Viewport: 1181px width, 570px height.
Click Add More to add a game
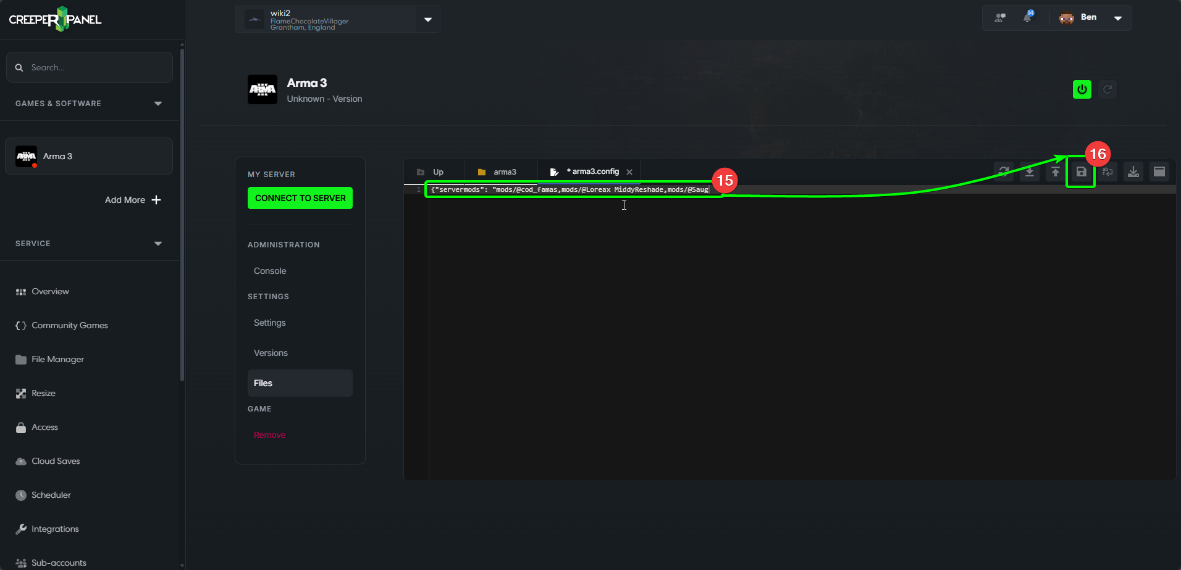coord(132,200)
